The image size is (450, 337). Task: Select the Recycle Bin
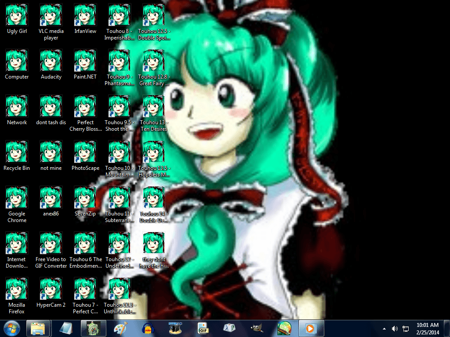[16, 152]
